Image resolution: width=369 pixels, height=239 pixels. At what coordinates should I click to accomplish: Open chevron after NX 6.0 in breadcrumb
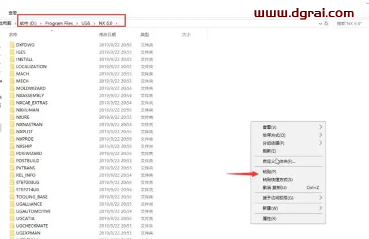[x=116, y=23]
